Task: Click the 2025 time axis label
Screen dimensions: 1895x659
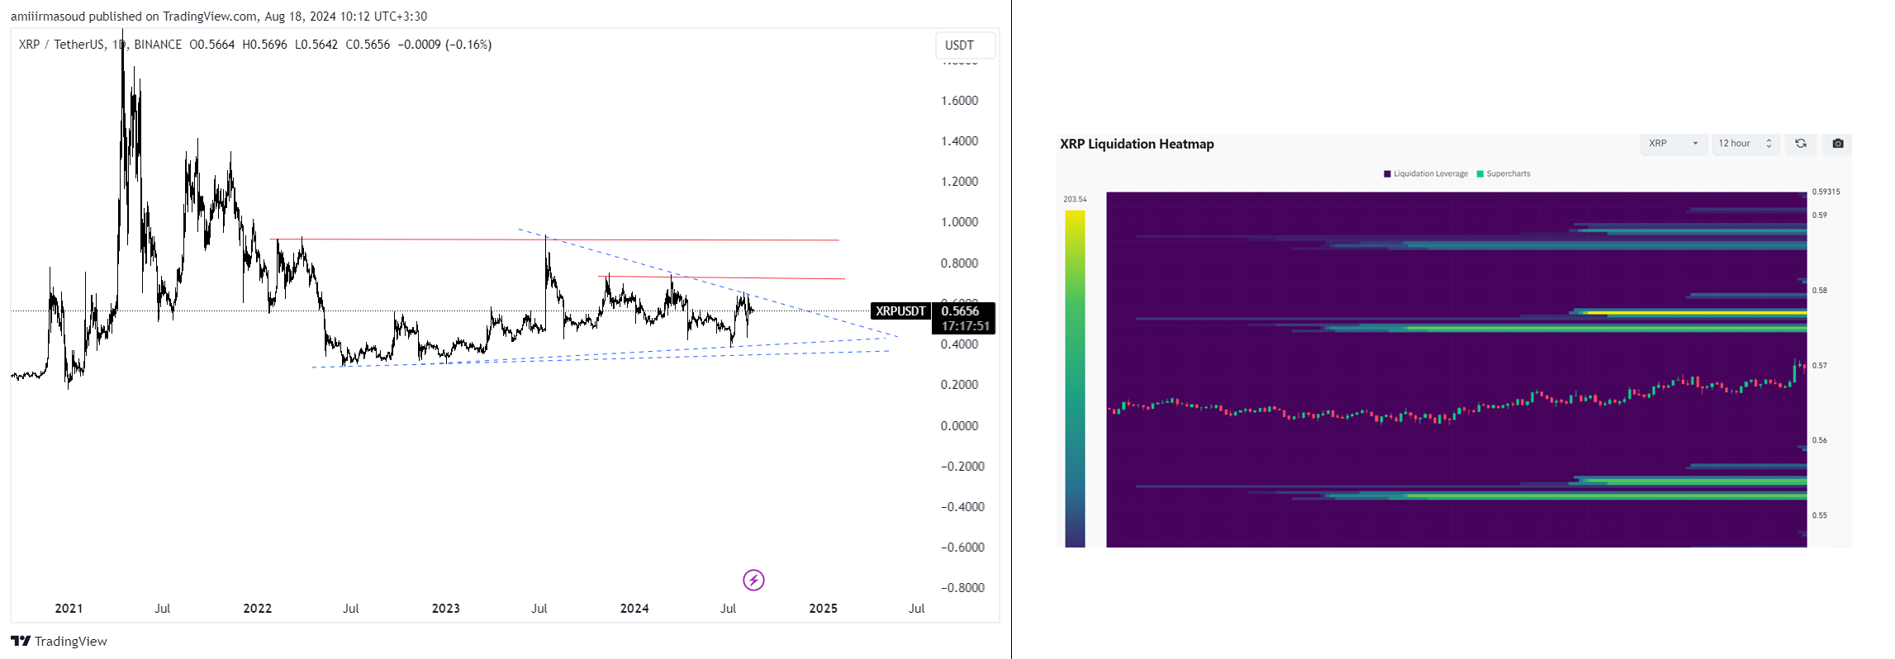Action: [x=823, y=609]
